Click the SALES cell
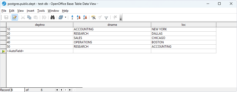 point(112,38)
